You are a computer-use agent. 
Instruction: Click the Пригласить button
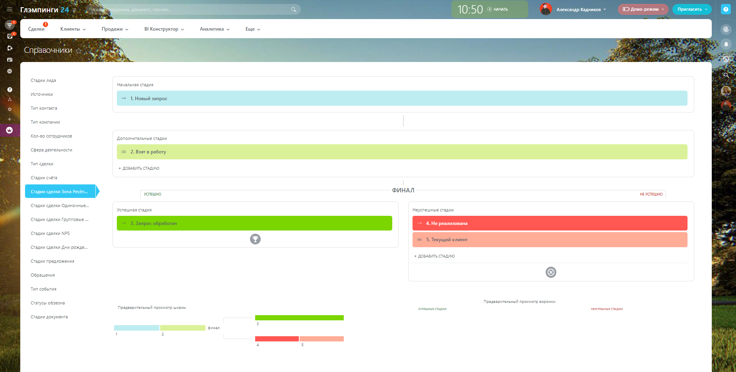coord(691,10)
